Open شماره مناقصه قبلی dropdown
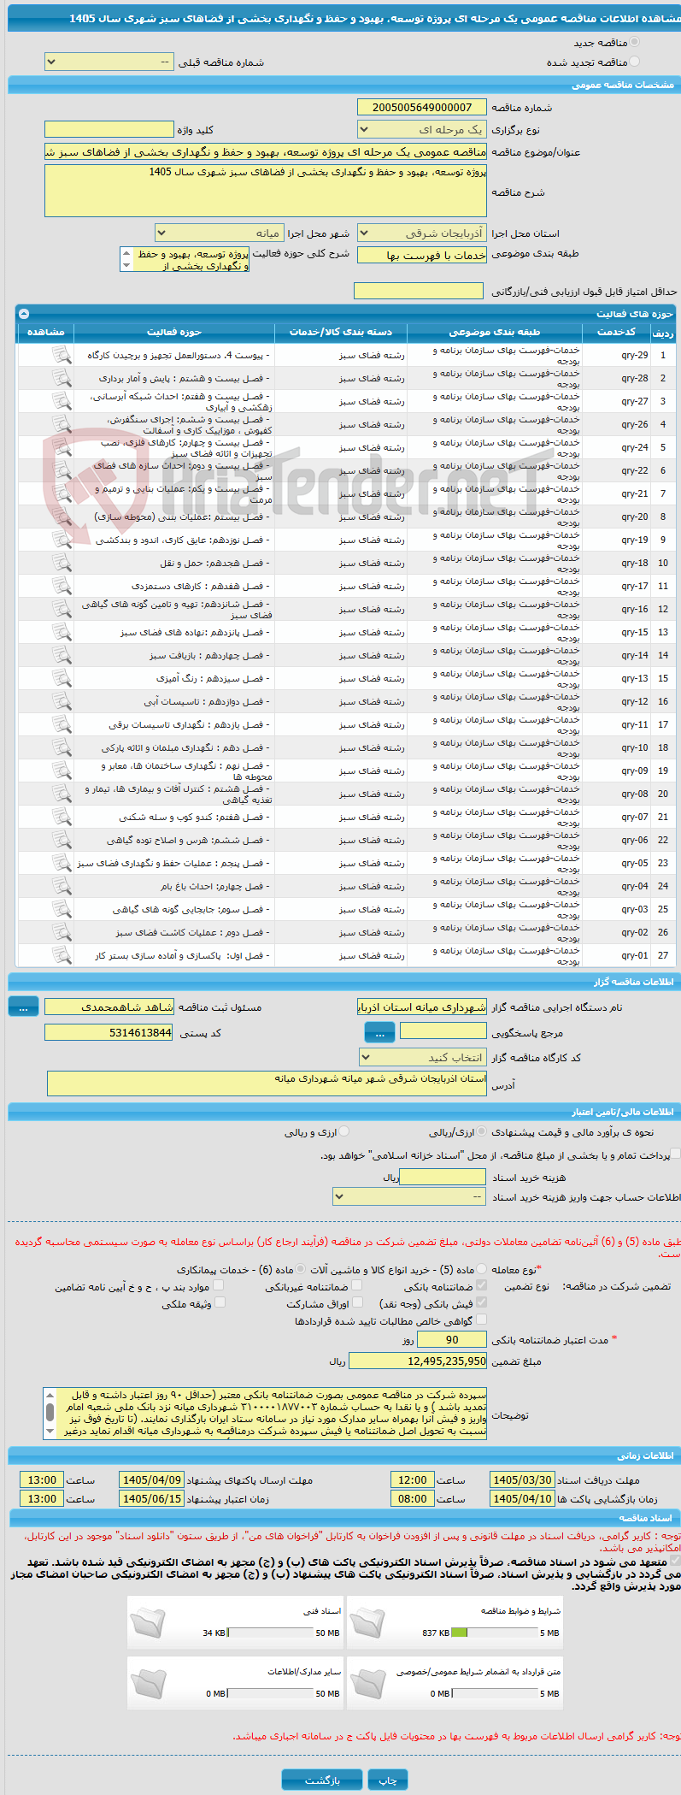The image size is (681, 1795). click(x=109, y=62)
